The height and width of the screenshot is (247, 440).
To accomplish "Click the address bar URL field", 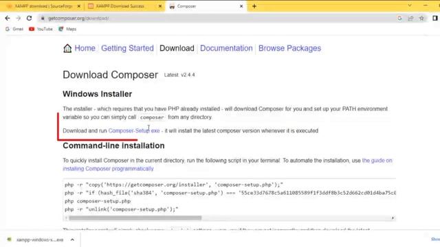I will tap(219, 19).
